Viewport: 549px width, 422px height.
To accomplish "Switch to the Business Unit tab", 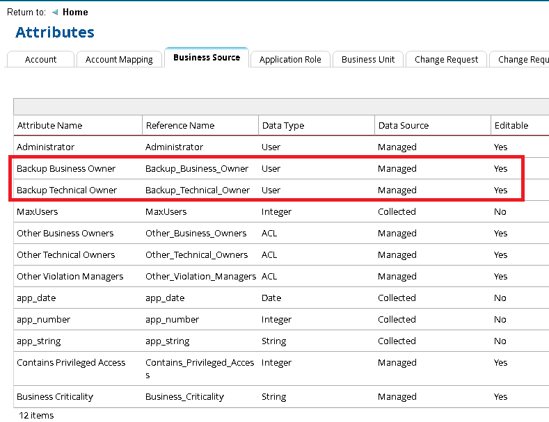I will (x=368, y=60).
